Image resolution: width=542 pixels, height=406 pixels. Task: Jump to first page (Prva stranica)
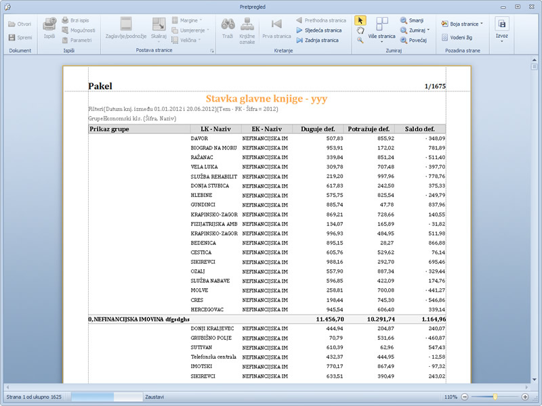pyautogui.click(x=276, y=28)
